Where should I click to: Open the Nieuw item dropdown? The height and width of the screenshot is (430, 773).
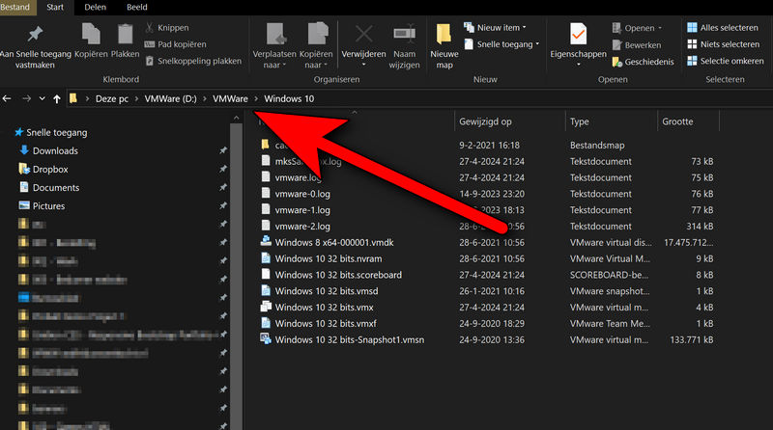click(495, 28)
